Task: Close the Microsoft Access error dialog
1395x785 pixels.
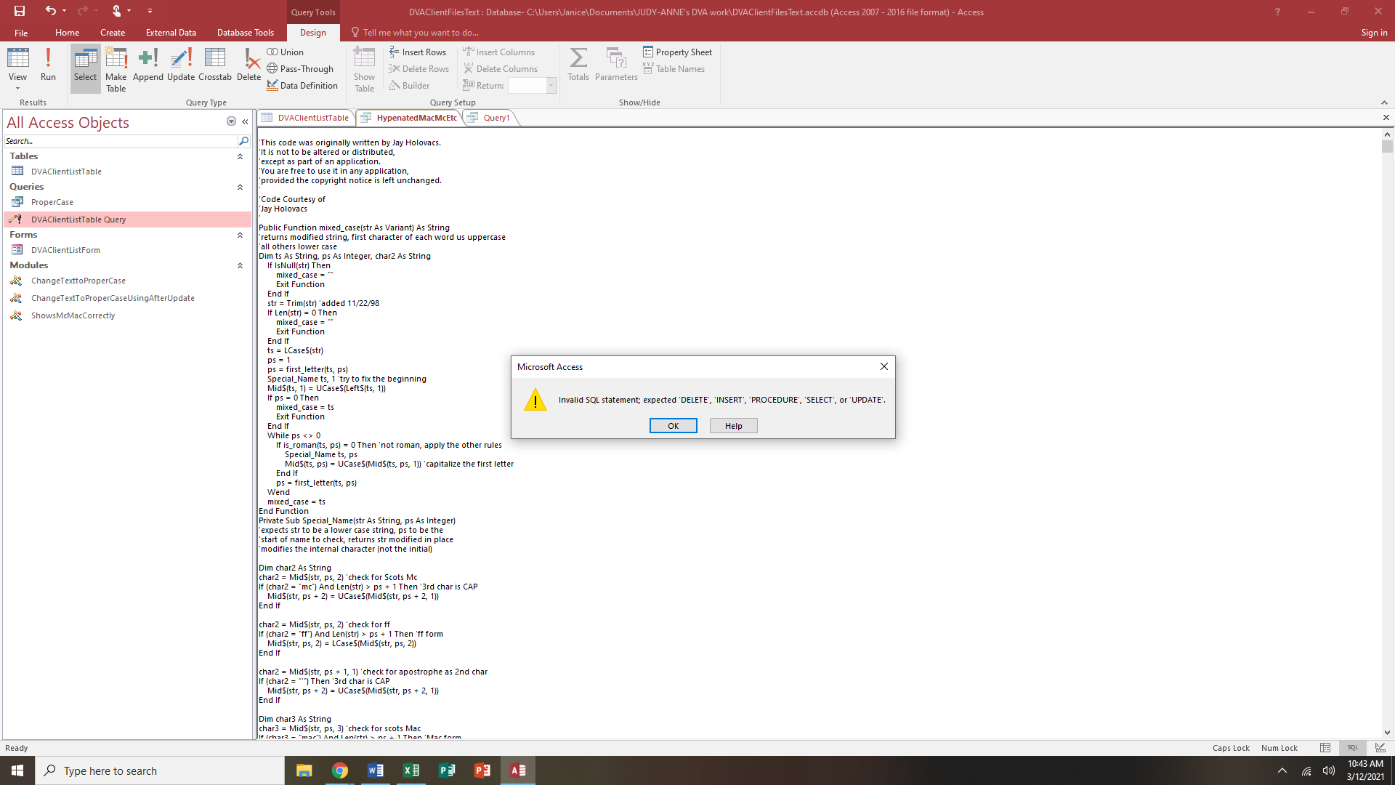Action: (x=884, y=366)
